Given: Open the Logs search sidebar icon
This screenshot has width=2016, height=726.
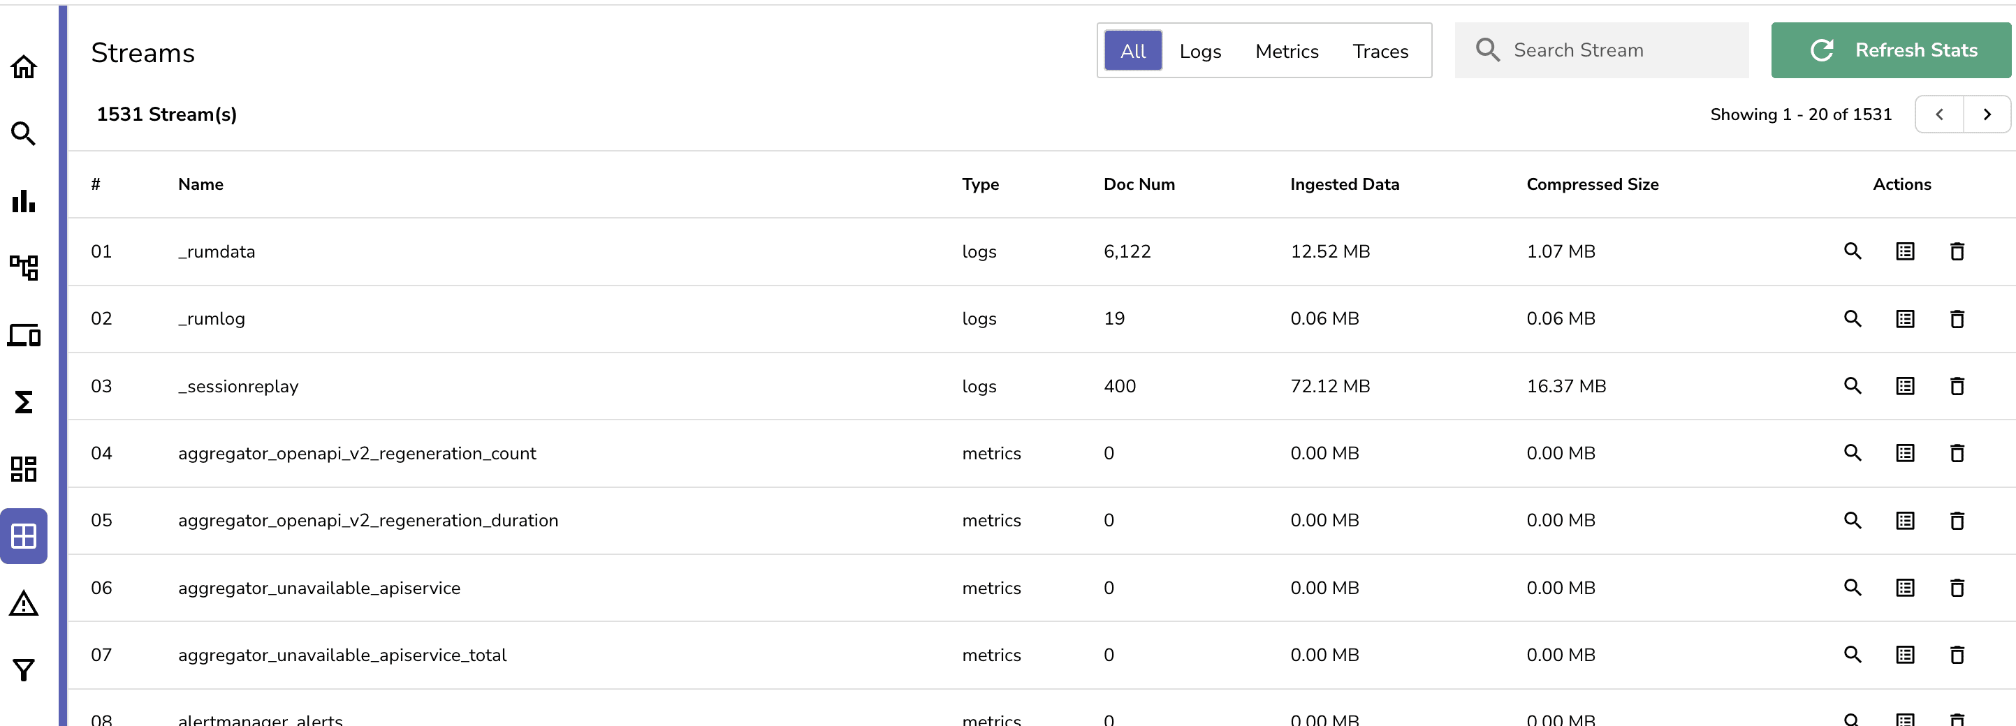Looking at the screenshot, I should point(24,134).
